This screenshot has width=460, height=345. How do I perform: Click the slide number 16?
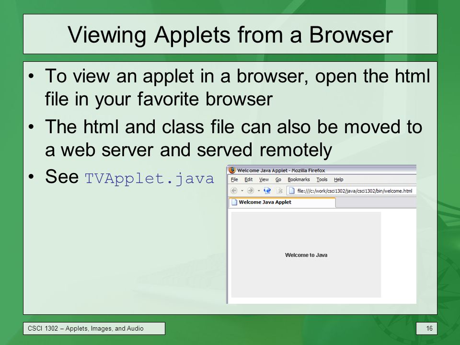(x=429, y=328)
